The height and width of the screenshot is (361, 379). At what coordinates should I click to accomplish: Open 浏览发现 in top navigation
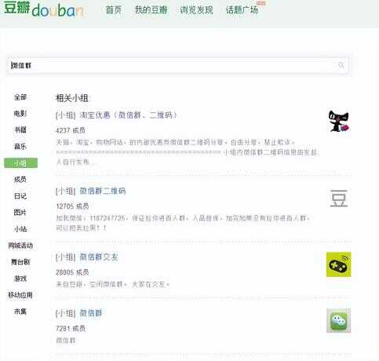point(196,10)
